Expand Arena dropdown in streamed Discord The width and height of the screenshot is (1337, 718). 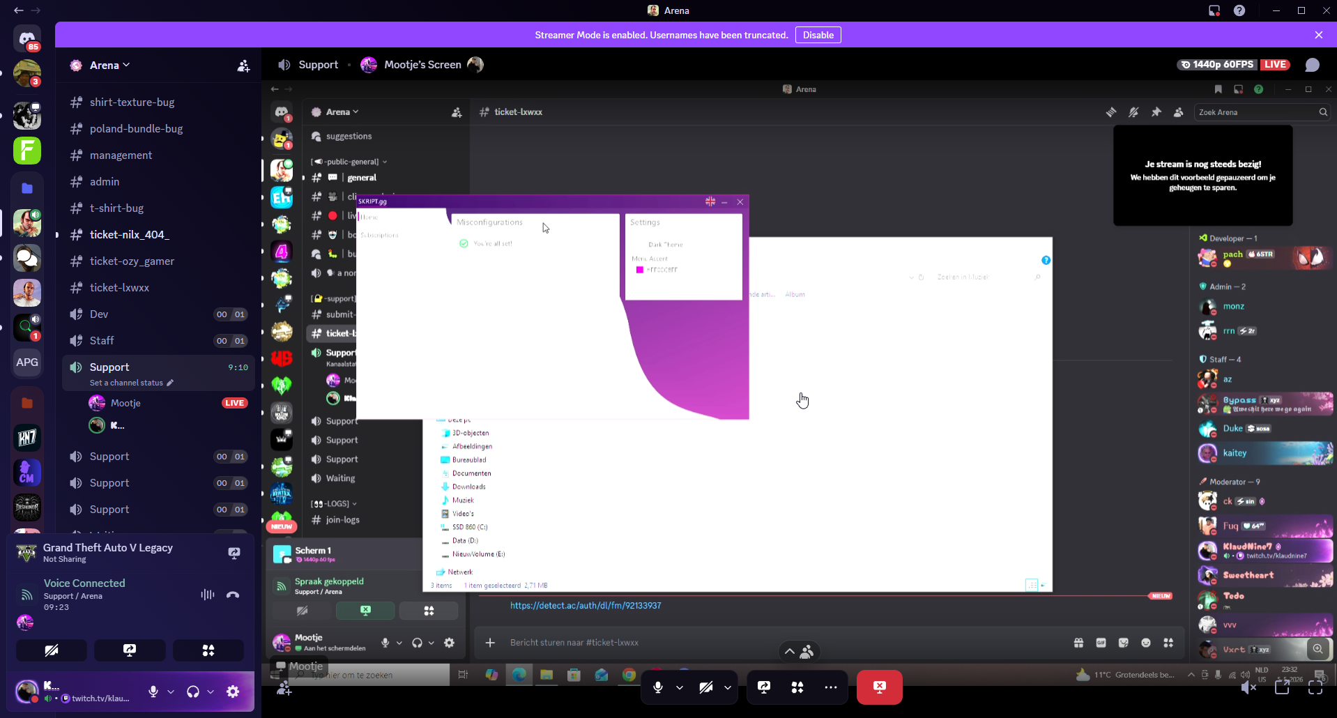point(342,112)
